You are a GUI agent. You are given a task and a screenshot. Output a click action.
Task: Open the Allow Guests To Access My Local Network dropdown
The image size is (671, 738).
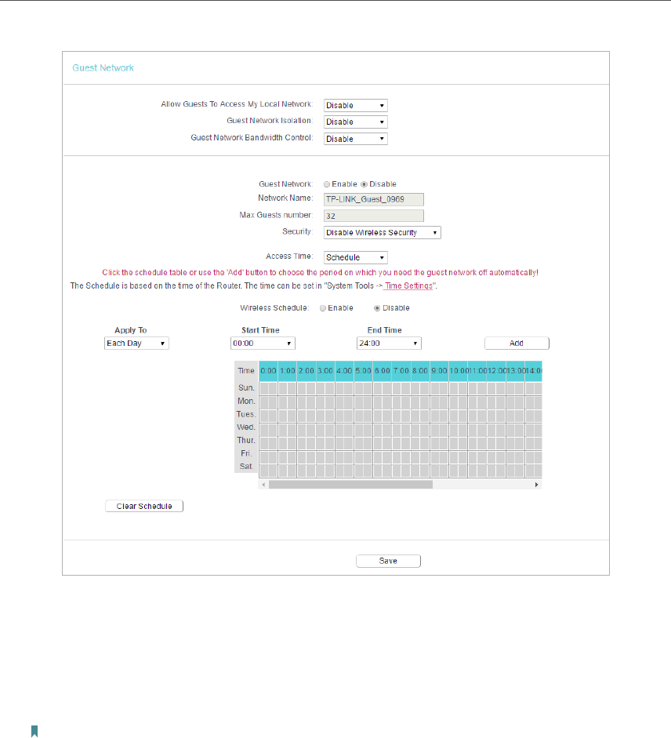tap(355, 105)
